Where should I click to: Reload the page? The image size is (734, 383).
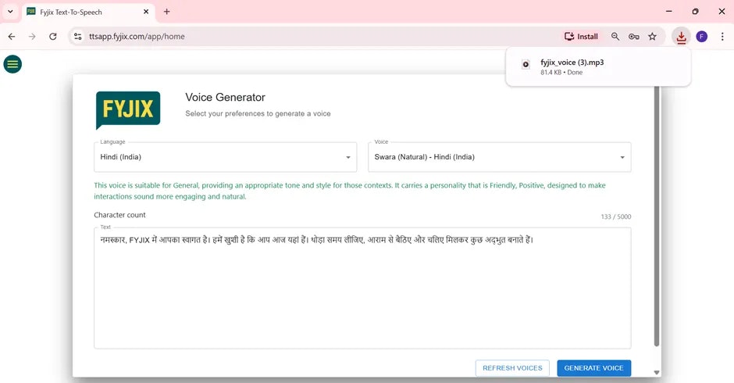coord(53,37)
